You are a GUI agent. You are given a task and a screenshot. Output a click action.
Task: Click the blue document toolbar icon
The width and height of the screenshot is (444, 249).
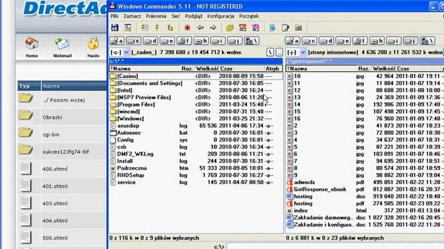coord(272,28)
